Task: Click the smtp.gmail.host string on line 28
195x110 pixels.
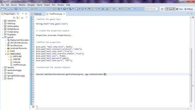Action: coord(58,24)
